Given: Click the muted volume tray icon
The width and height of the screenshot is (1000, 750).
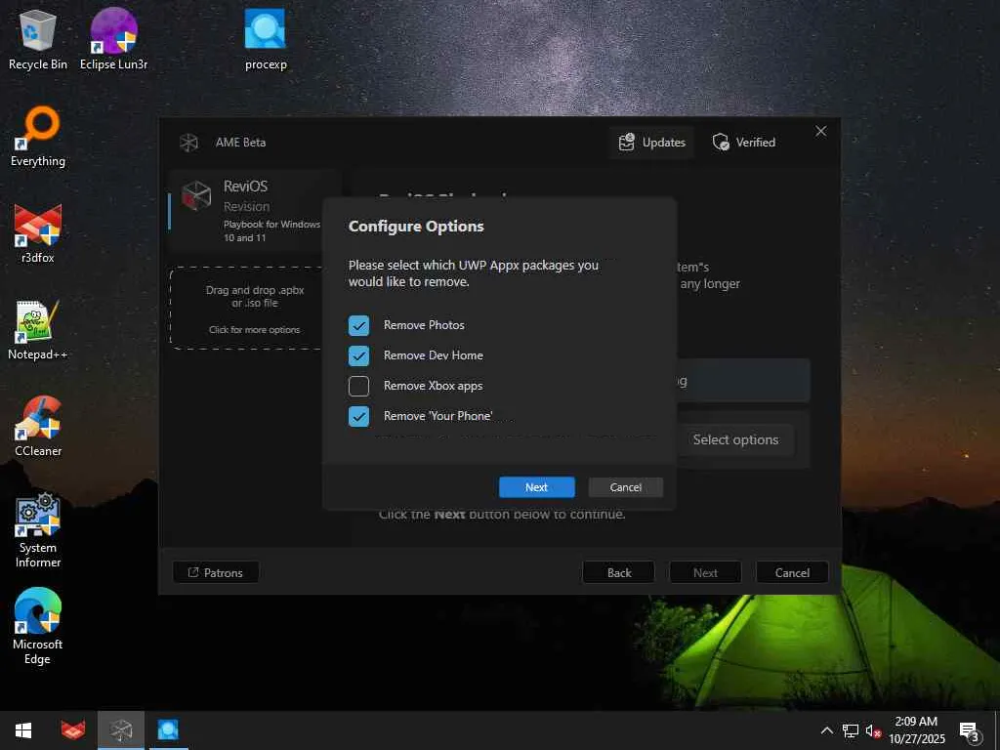Looking at the screenshot, I should pyautogui.click(x=873, y=730).
